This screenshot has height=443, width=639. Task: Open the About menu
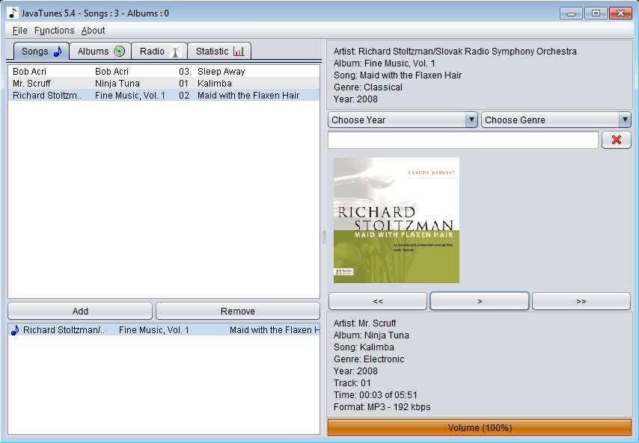coord(93,31)
